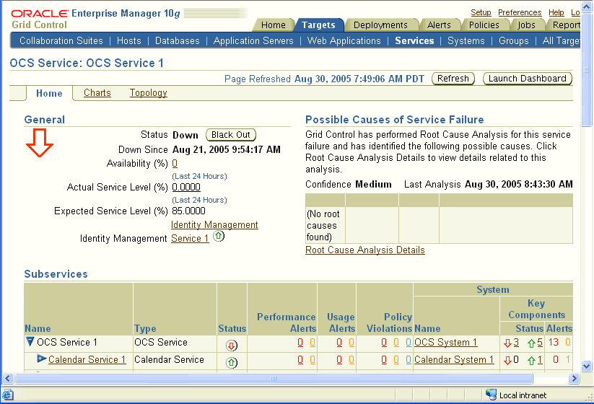Click the horizontal scrollbar thumb
This screenshot has height=404, width=594.
(x=273, y=378)
